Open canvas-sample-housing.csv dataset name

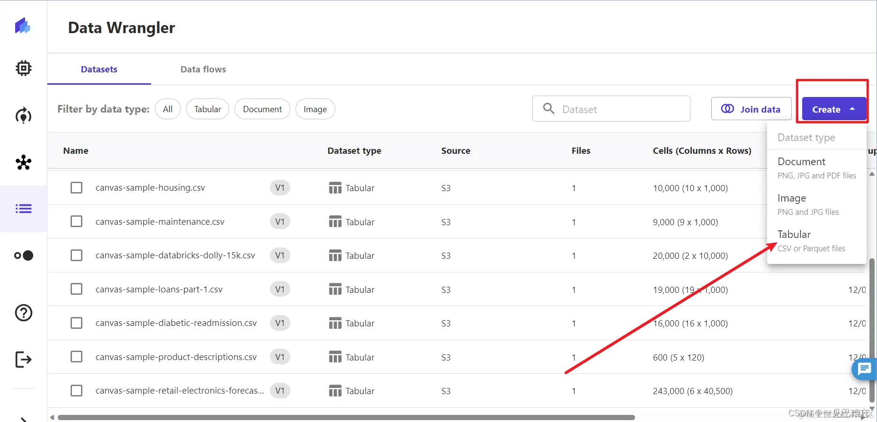150,188
